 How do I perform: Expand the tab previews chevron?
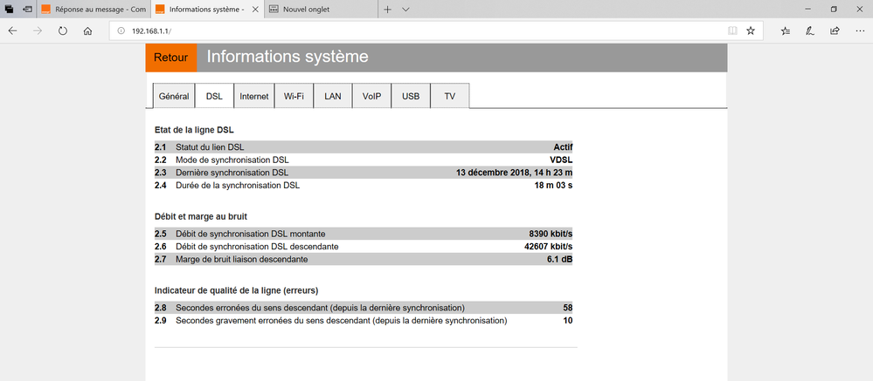tap(406, 9)
